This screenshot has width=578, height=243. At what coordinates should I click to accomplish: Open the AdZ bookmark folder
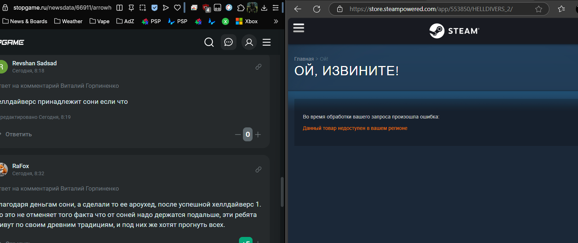(x=125, y=21)
